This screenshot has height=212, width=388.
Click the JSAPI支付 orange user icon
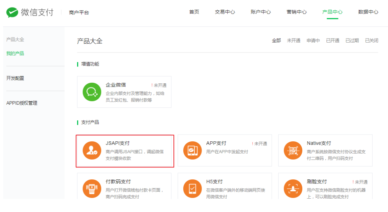coord(92,150)
